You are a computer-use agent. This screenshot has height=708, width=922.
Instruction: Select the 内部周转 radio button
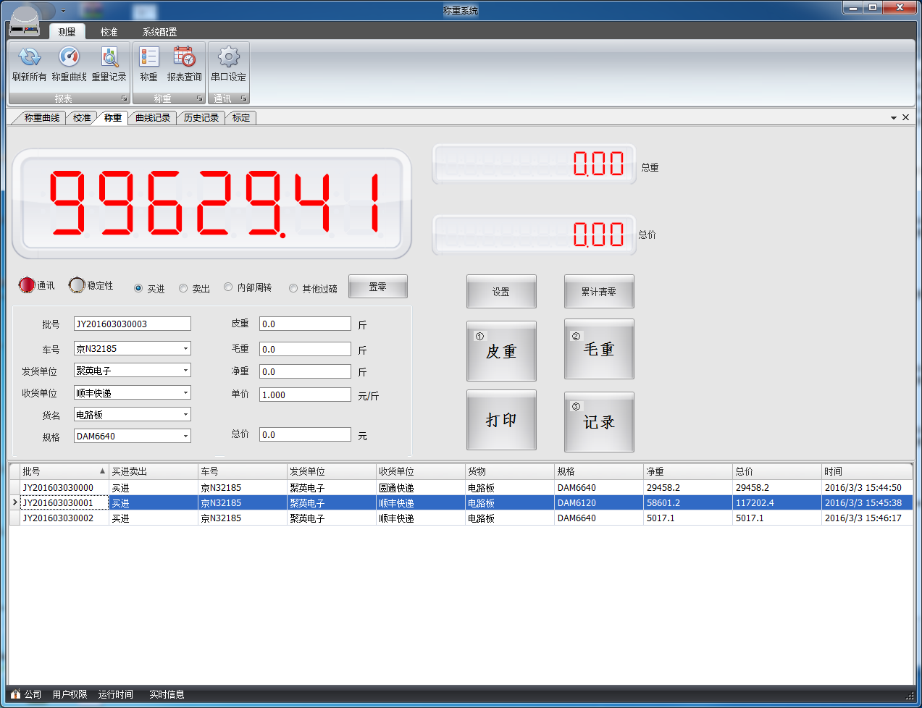[x=228, y=287]
